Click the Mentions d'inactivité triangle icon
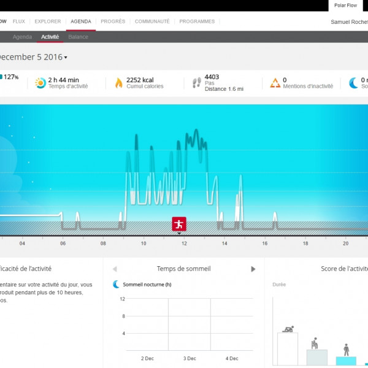 coord(275,83)
